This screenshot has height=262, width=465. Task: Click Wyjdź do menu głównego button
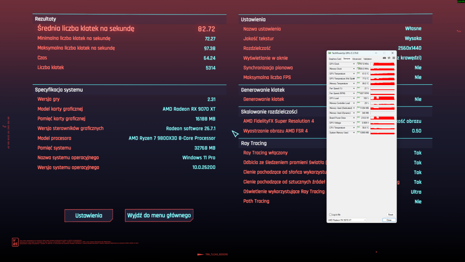click(159, 215)
